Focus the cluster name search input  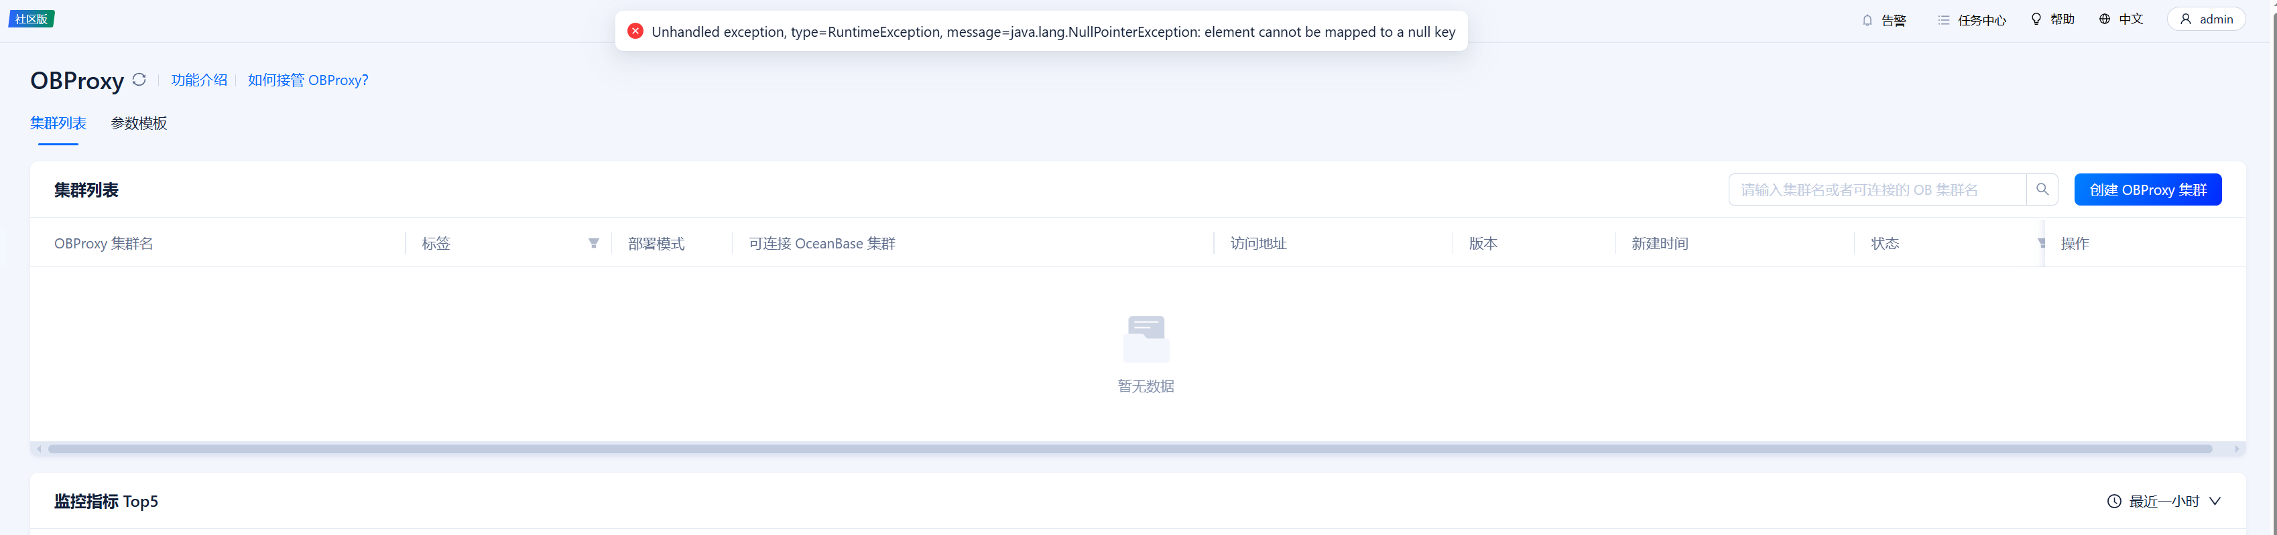(1875, 189)
